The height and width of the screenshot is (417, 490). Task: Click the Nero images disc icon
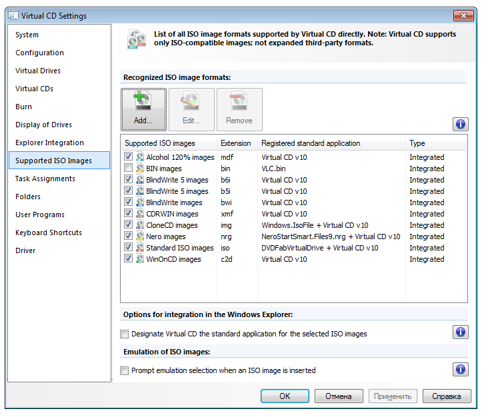(x=140, y=236)
